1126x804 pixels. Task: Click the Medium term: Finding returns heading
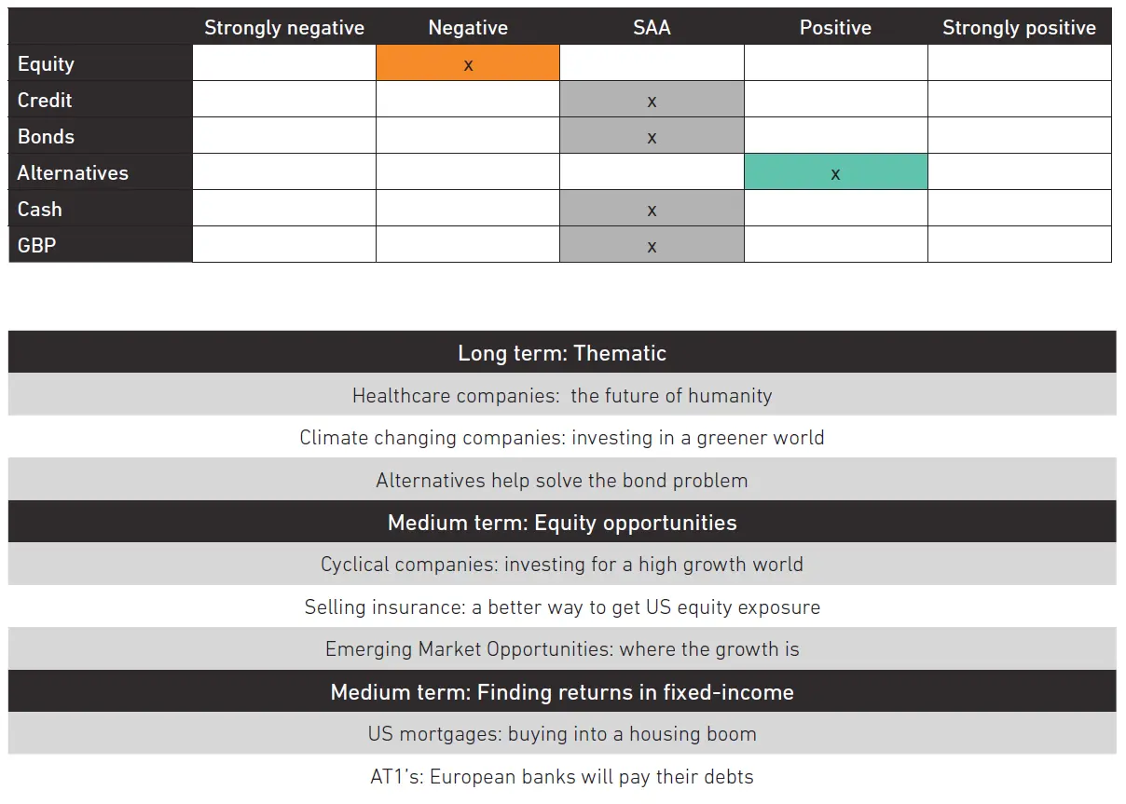click(x=562, y=692)
